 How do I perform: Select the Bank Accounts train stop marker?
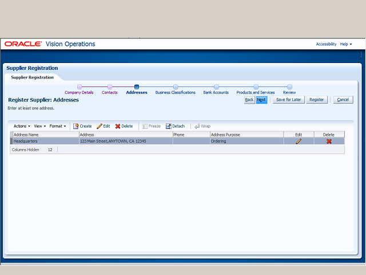[x=216, y=87]
